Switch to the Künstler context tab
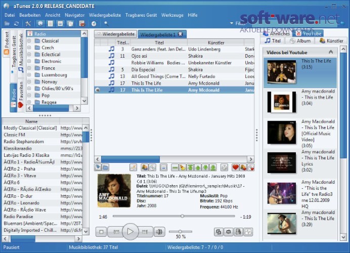Screen dimensions: 350x253 coord(332,41)
